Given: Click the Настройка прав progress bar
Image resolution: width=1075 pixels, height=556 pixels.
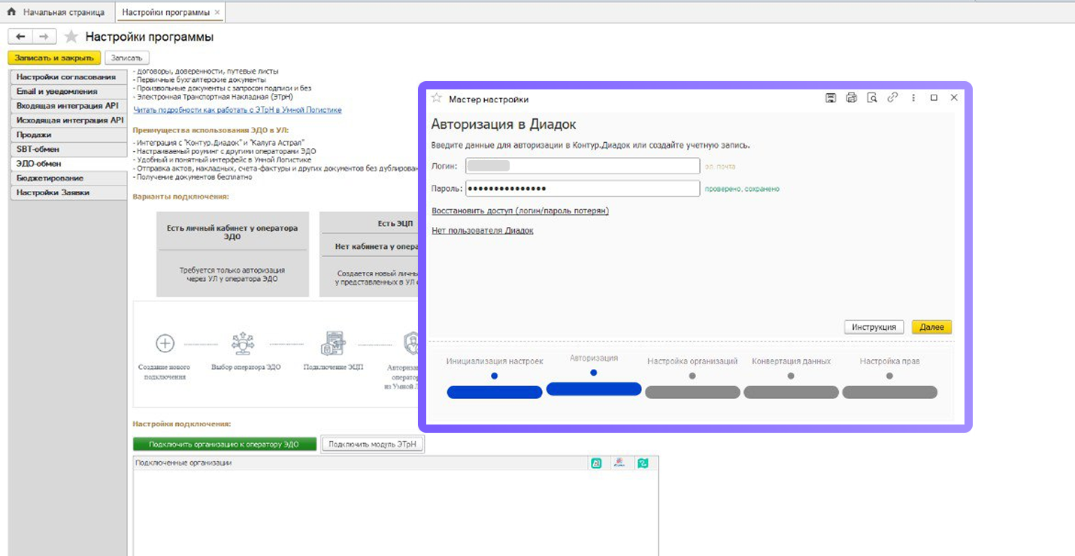Looking at the screenshot, I should tap(889, 392).
